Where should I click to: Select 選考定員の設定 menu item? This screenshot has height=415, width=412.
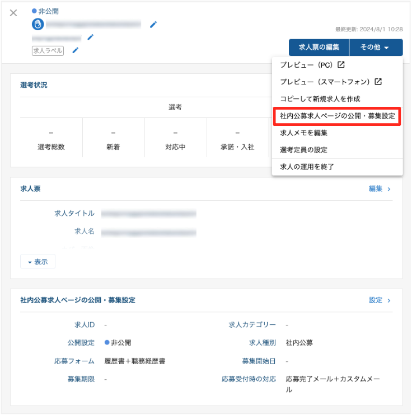(338, 150)
